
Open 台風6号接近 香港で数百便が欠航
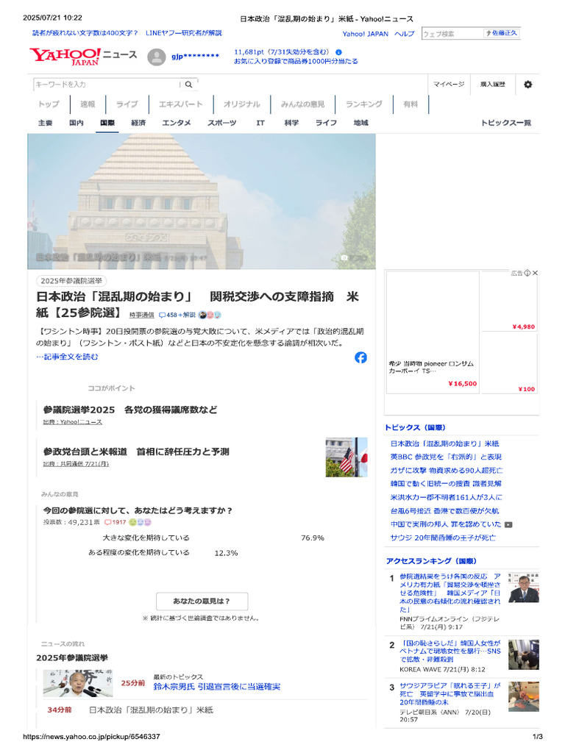tap(444, 511)
